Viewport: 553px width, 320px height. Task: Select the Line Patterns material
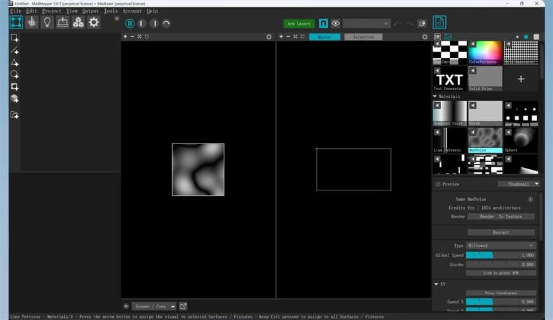[450, 140]
